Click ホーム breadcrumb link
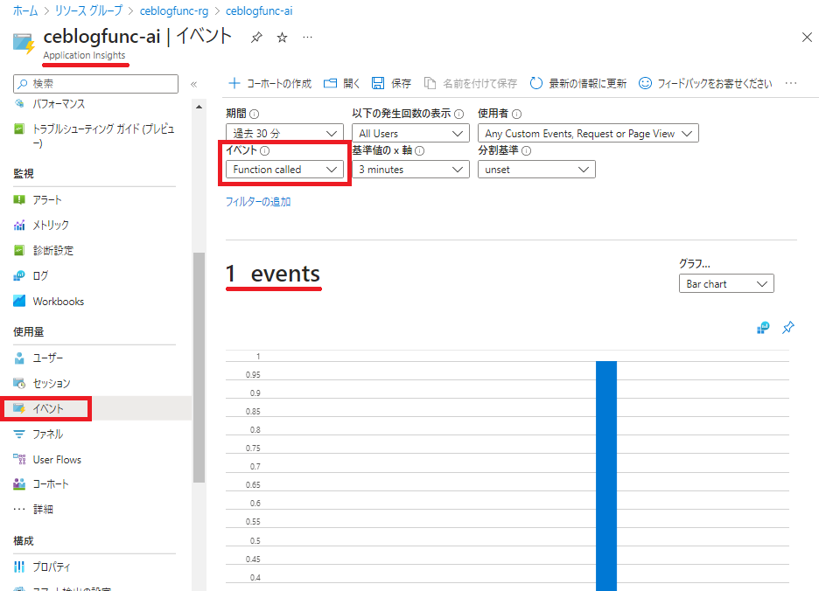This screenshot has height=591, width=819. coord(25,10)
